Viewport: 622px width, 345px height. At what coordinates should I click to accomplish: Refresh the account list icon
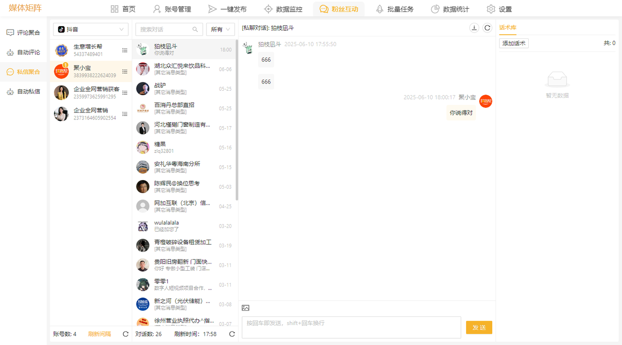click(125, 334)
